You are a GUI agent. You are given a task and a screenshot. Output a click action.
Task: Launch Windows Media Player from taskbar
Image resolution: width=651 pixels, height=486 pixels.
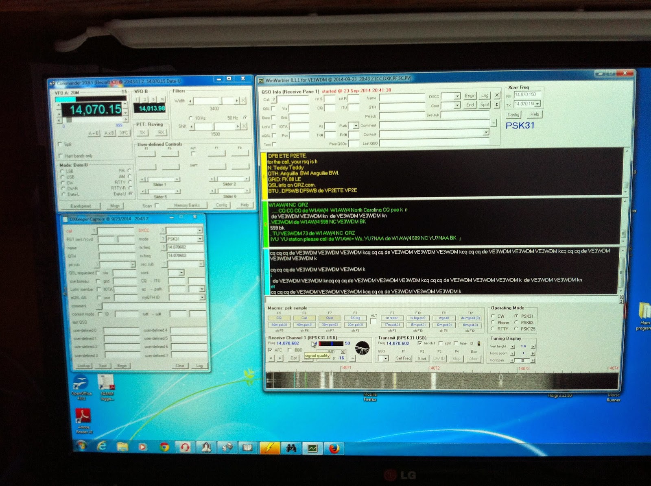point(143,447)
